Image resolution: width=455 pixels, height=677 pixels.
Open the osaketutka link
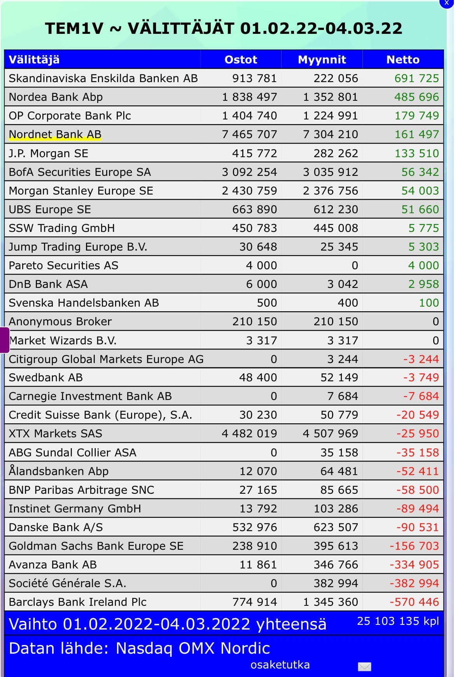[280, 665]
